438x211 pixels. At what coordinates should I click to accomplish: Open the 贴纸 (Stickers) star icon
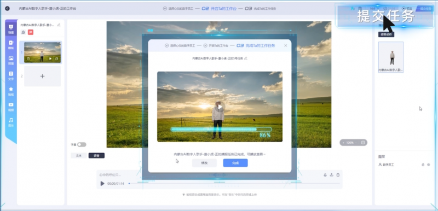click(11, 91)
